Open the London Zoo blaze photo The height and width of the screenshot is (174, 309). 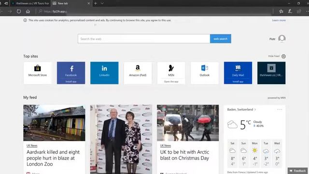click(54, 123)
